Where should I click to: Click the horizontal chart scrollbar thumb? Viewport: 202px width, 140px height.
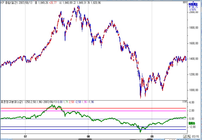[x=85, y=139]
